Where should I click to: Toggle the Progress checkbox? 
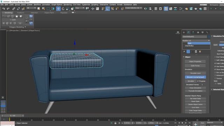[x=198, y=81]
